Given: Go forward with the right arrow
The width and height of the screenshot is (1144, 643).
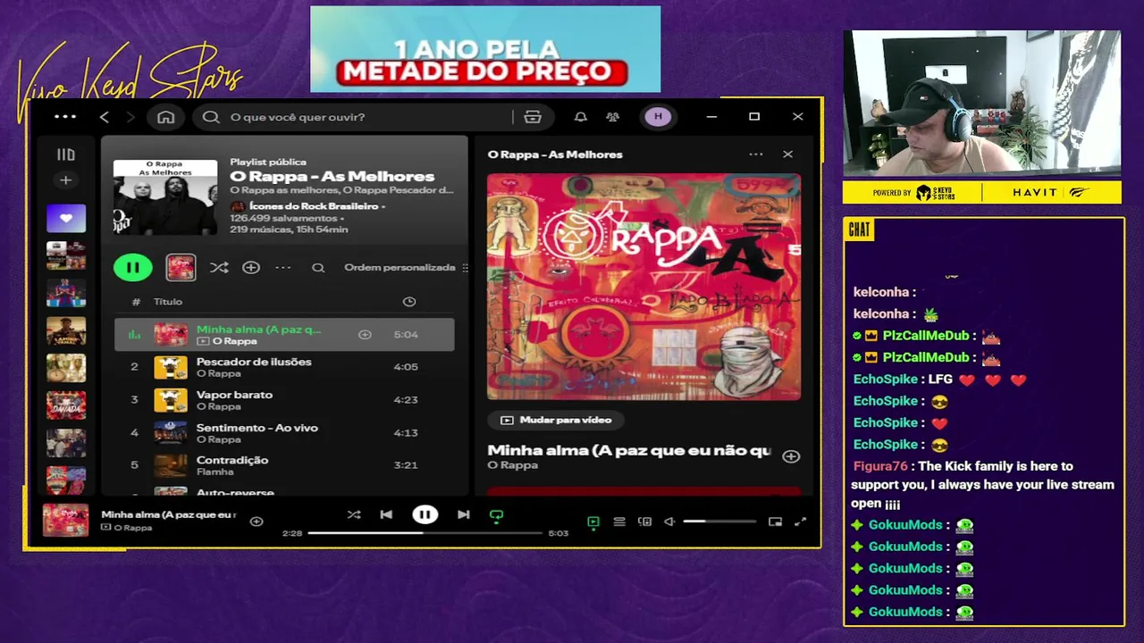Looking at the screenshot, I should pos(130,117).
